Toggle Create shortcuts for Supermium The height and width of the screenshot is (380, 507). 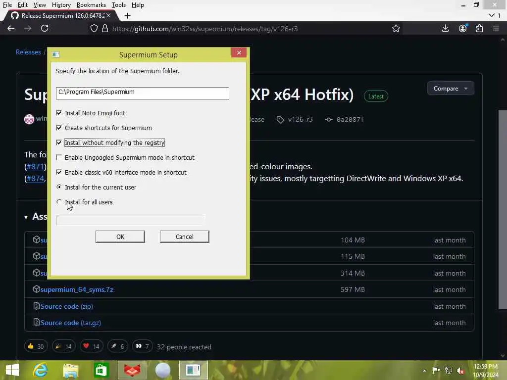[x=59, y=128]
